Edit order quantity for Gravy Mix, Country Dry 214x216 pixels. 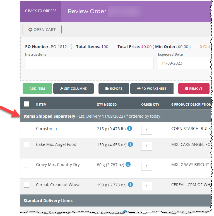146,166
